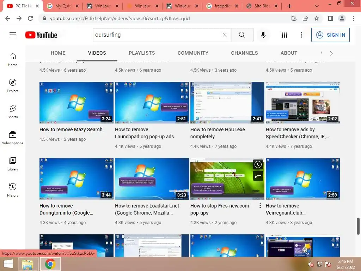Open Shorts in sidebar
Viewport: 361px width, 271px height.
13,112
